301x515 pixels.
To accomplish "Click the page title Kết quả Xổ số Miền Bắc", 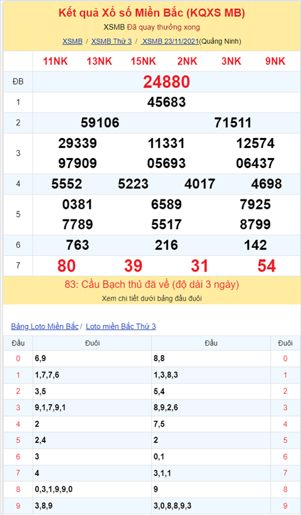I will 152,13.
